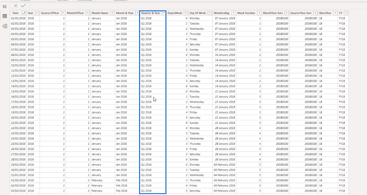Expand the QuarterOfYear column filter dropdown

(x=63, y=13)
